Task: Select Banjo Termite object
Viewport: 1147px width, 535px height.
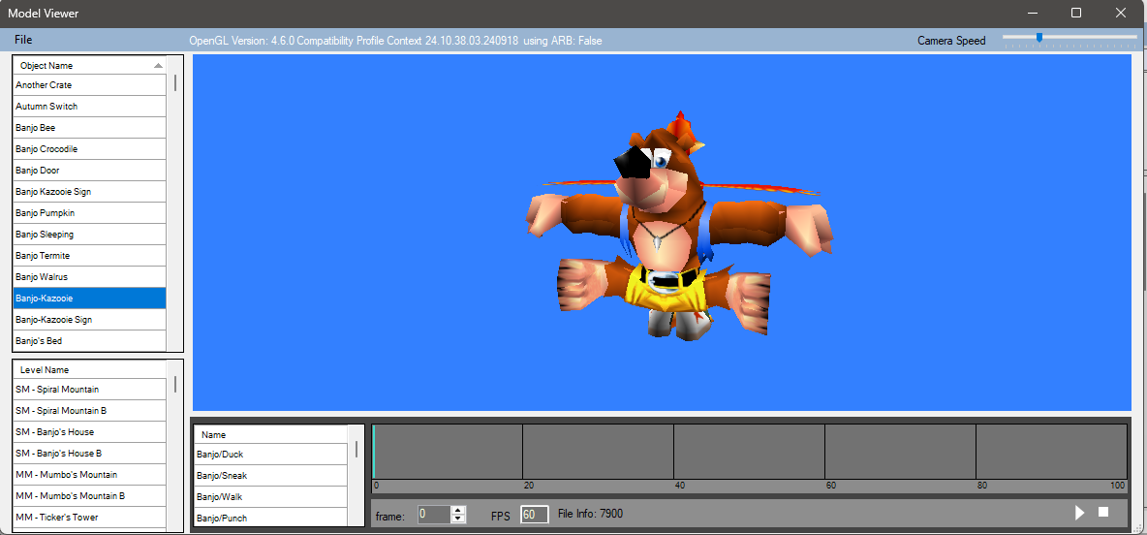Action: coord(89,256)
